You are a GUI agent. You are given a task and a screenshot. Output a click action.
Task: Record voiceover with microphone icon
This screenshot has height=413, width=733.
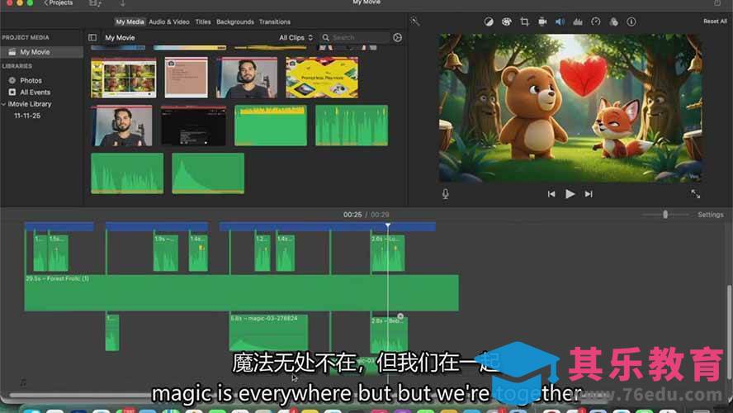[446, 193]
